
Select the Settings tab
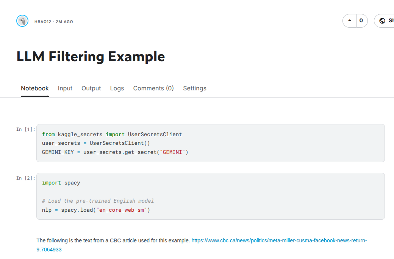pos(195,88)
